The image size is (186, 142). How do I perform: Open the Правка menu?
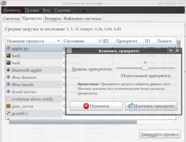(x=32, y=10)
